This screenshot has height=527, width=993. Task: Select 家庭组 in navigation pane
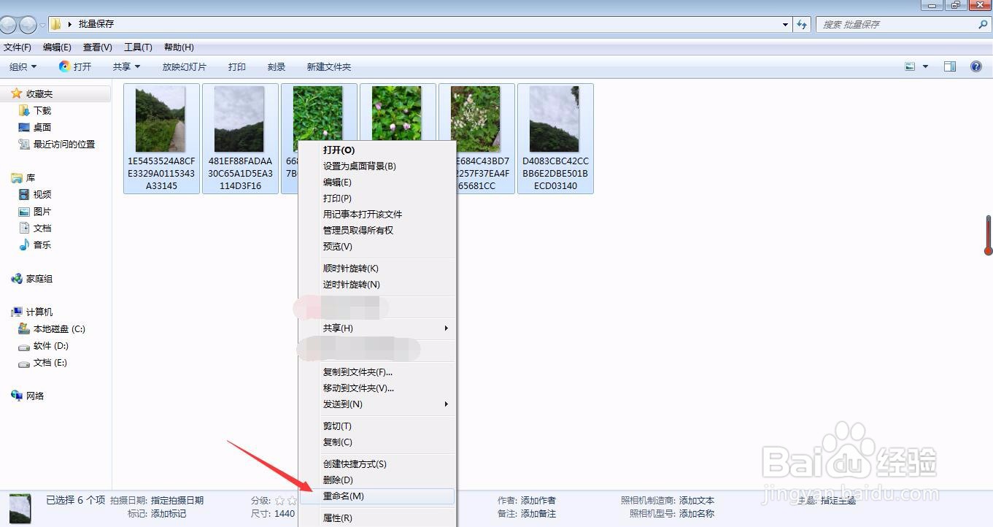(39, 279)
